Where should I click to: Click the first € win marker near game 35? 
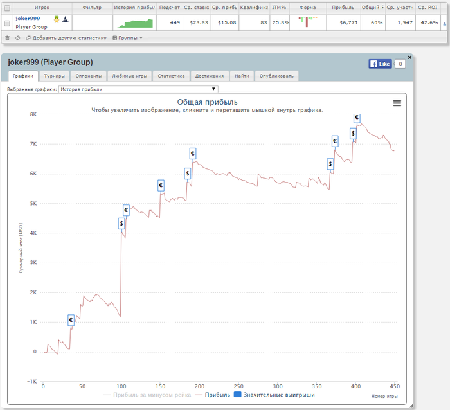tap(71, 320)
